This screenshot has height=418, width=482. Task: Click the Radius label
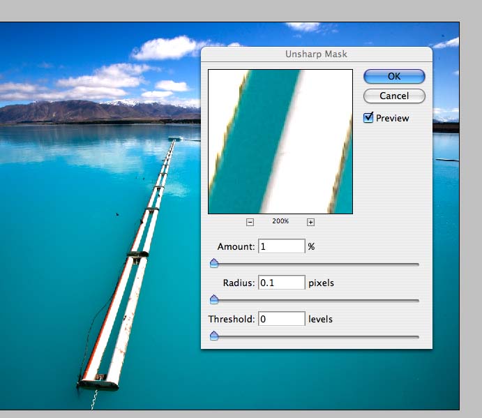click(x=239, y=283)
